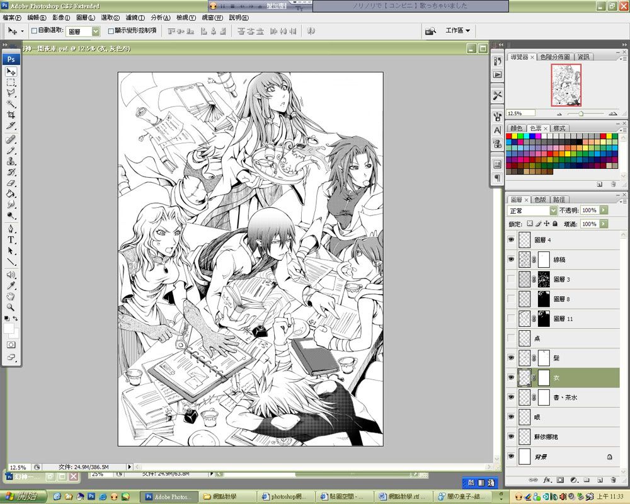This screenshot has width=630, height=504.
Task: Open the 選取 menu
Action: 110,18
